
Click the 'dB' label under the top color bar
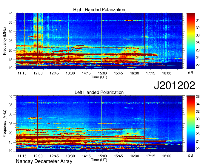click(x=190, y=73)
